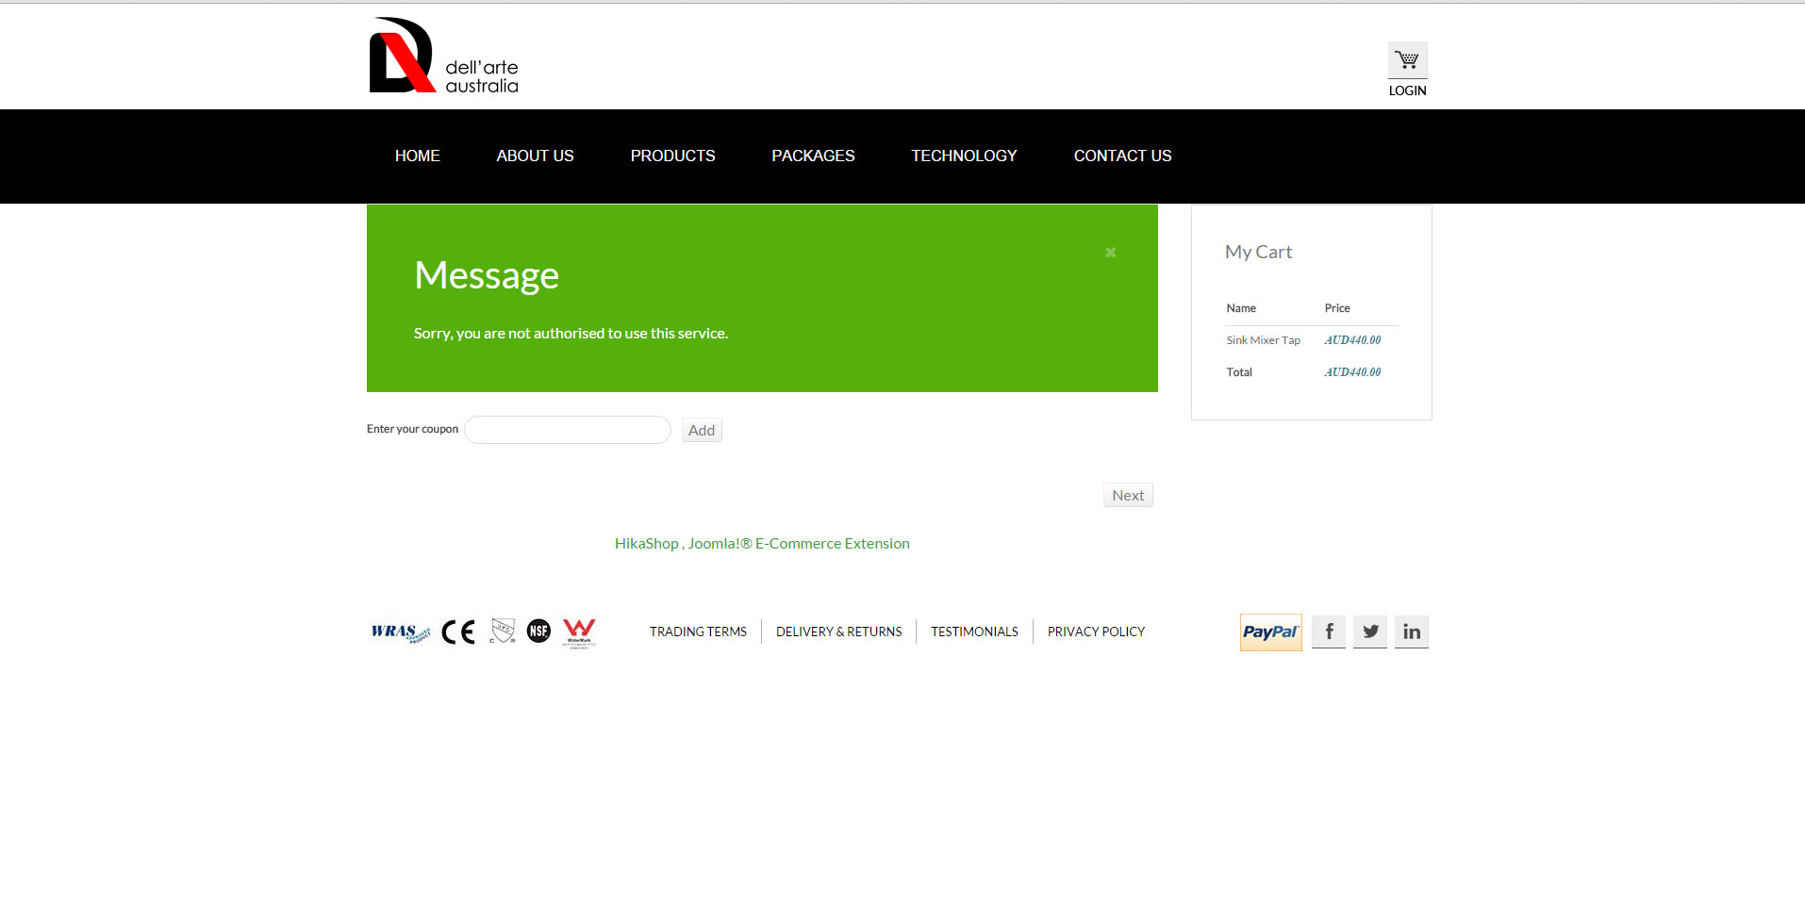Open Joomla!® E-Commerce Extension link
The height and width of the screenshot is (919, 1805).
(x=799, y=544)
